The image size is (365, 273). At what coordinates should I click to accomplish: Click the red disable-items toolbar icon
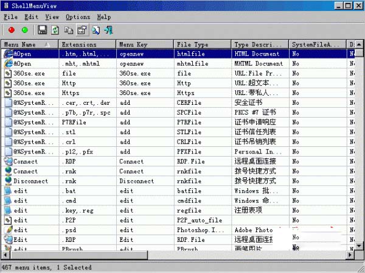click(x=12, y=30)
